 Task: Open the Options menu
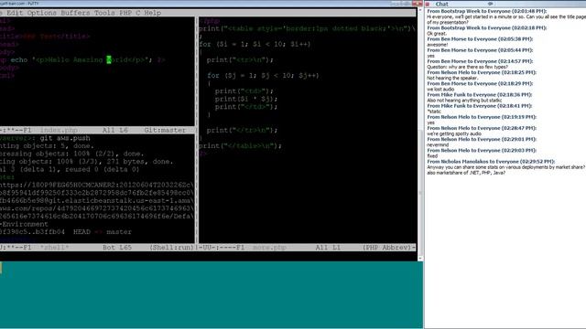coord(42,13)
